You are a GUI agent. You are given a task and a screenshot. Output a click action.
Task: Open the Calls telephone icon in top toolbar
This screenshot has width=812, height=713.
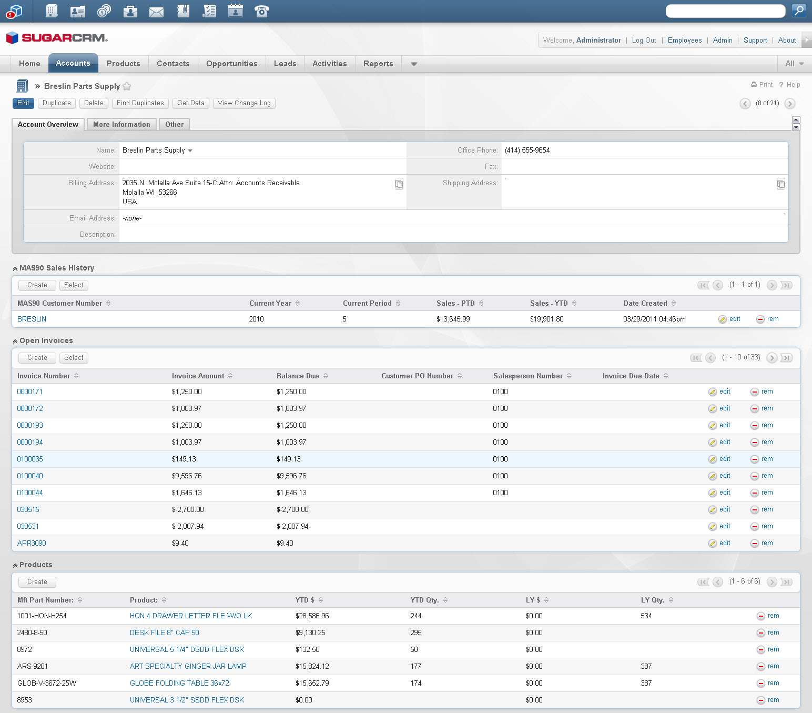pos(262,11)
